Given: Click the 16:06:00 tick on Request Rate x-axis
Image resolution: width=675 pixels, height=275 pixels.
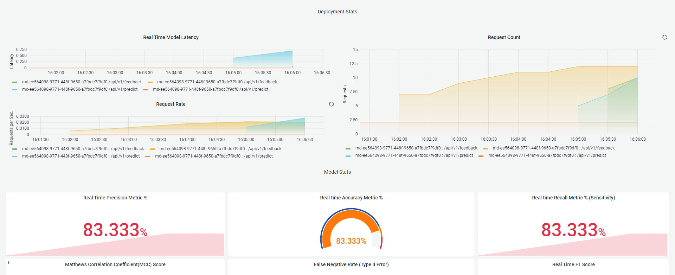Looking at the screenshot, I should [x=305, y=140].
